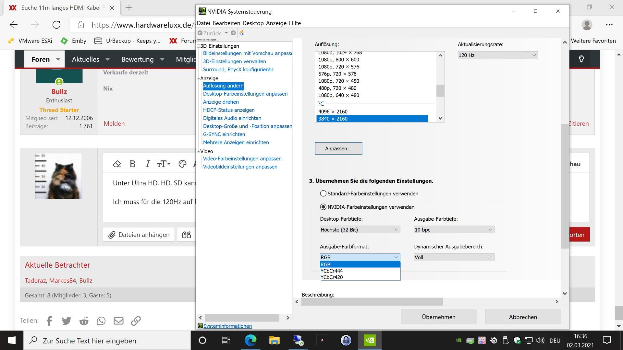
Task: Collapse the Anzeige tree node
Action: [199, 78]
